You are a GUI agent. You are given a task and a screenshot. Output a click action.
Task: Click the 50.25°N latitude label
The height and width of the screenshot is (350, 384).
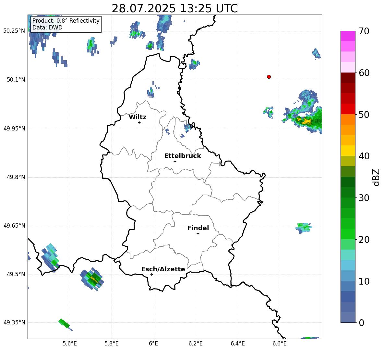(14, 31)
